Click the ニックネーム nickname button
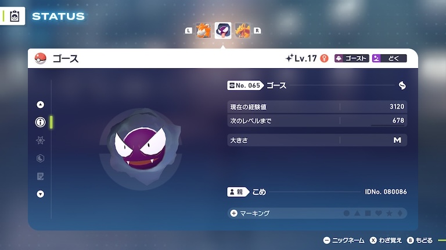 (344, 240)
